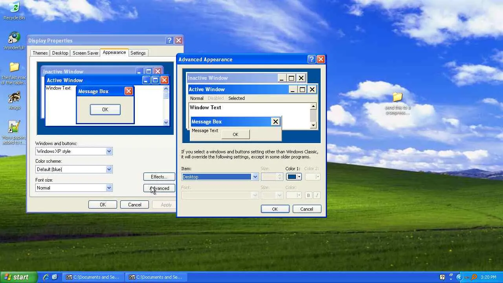Click the Display Properties help question-mark button
The image size is (503, 283).
(x=169, y=40)
